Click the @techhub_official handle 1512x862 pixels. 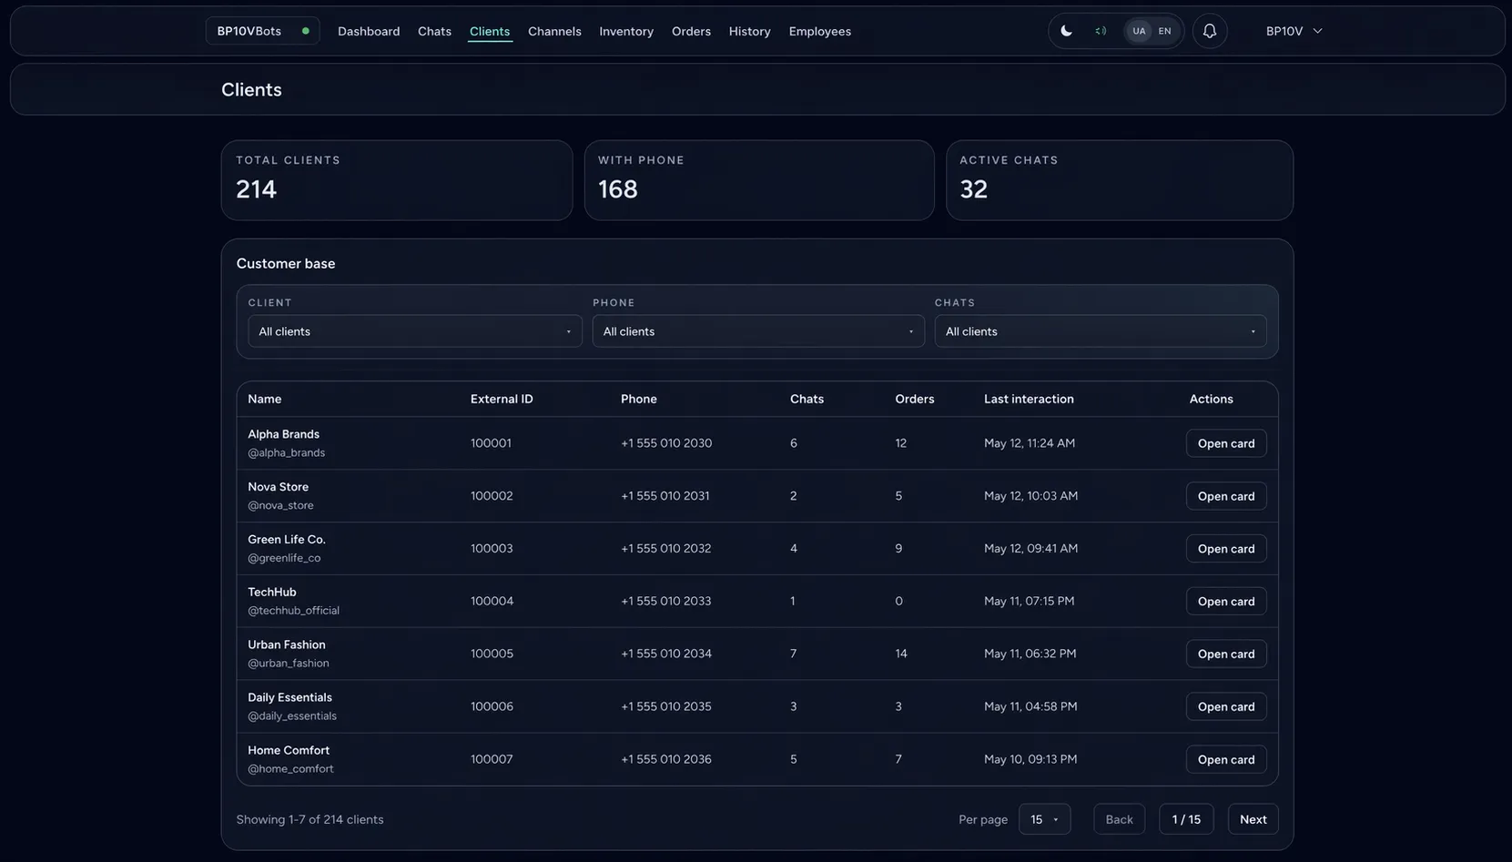click(x=294, y=611)
